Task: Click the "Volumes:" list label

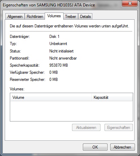Action: pyautogui.click(x=17, y=89)
